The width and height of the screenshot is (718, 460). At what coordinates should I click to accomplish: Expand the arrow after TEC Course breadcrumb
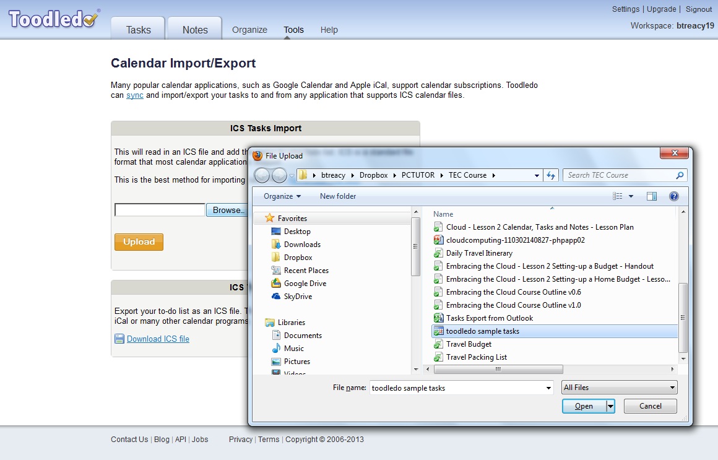[494, 175]
